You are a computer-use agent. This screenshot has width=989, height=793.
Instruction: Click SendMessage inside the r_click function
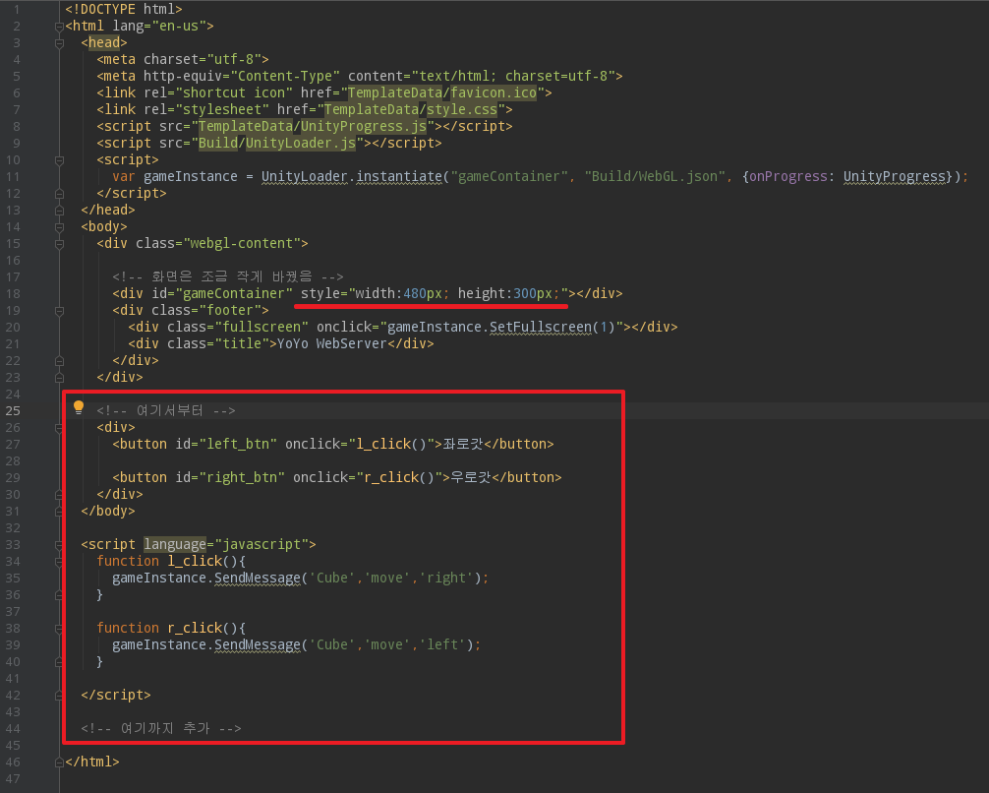(258, 645)
